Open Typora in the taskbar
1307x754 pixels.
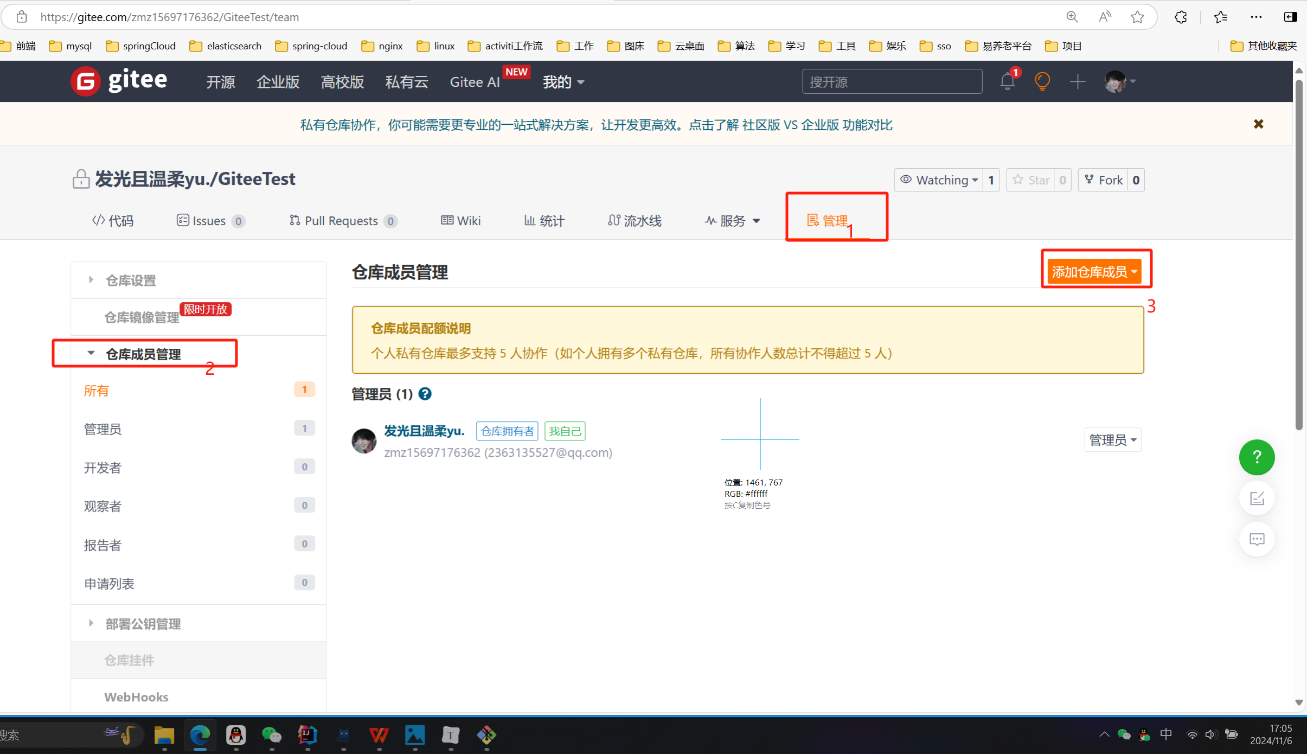point(451,735)
